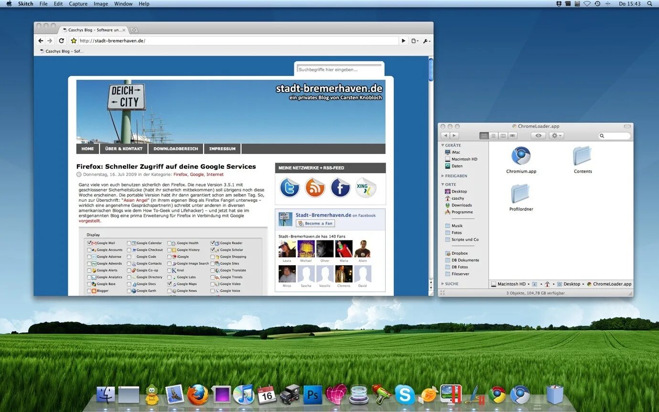Launch the blue Chromium icon in Dock
This screenshot has height=412, width=659.
click(520, 395)
